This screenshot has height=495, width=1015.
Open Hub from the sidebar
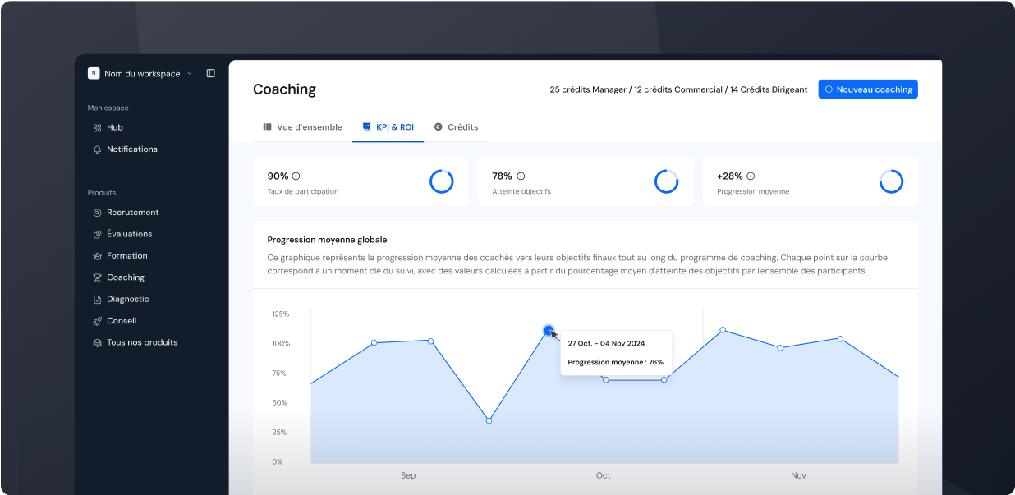(x=114, y=127)
